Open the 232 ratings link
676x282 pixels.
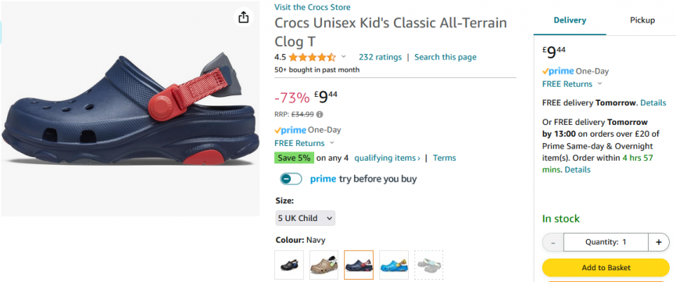[x=380, y=57]
